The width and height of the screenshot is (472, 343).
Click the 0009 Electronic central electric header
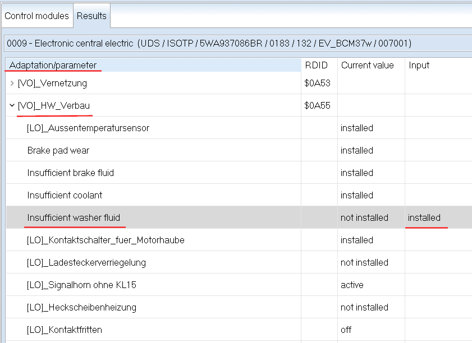pyautogui.click(x=209, y=43)
